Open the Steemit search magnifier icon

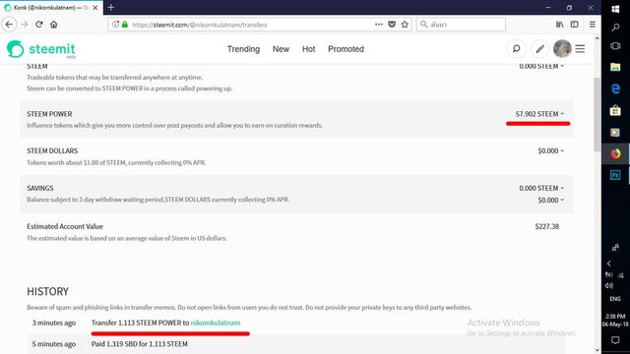(x=516, y=49)
